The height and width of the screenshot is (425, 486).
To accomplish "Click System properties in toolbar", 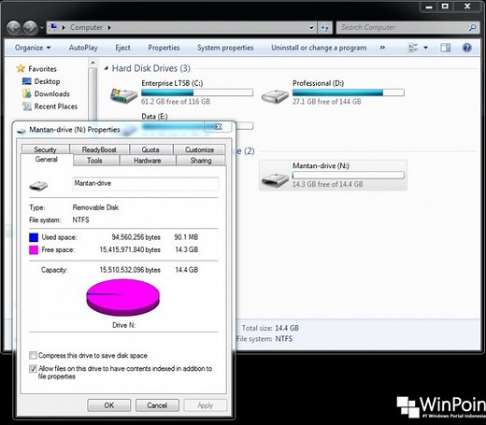I will coord(225,48).
